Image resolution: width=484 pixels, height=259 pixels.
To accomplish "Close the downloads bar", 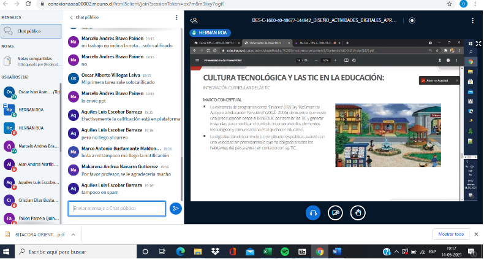I will (x=476, y=234).
